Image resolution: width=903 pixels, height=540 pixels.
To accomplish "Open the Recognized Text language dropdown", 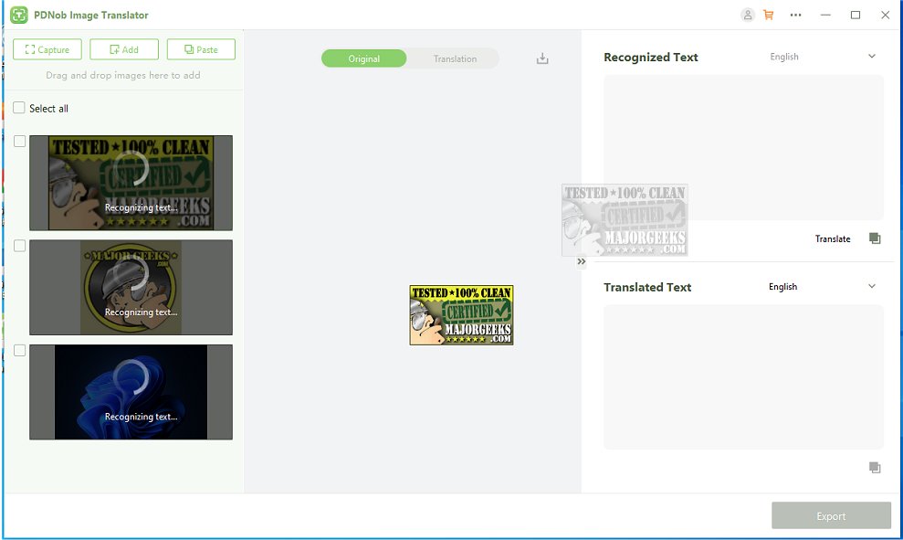I will [x=823, y=57].
